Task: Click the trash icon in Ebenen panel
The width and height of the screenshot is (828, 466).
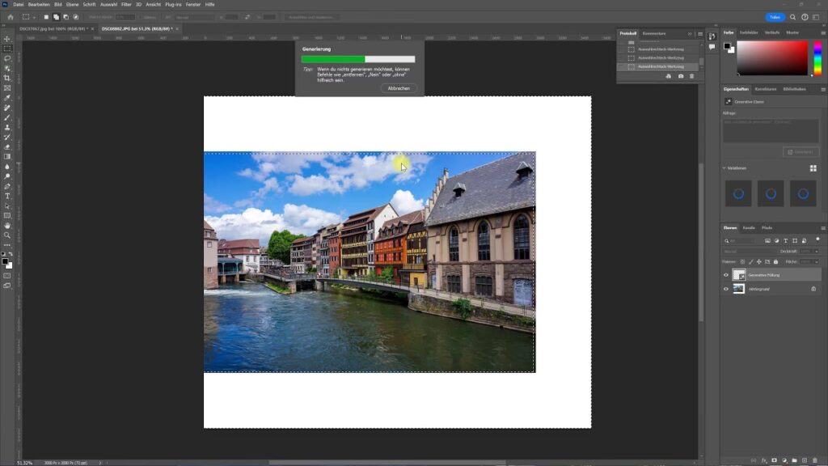Action: point(817,460)
